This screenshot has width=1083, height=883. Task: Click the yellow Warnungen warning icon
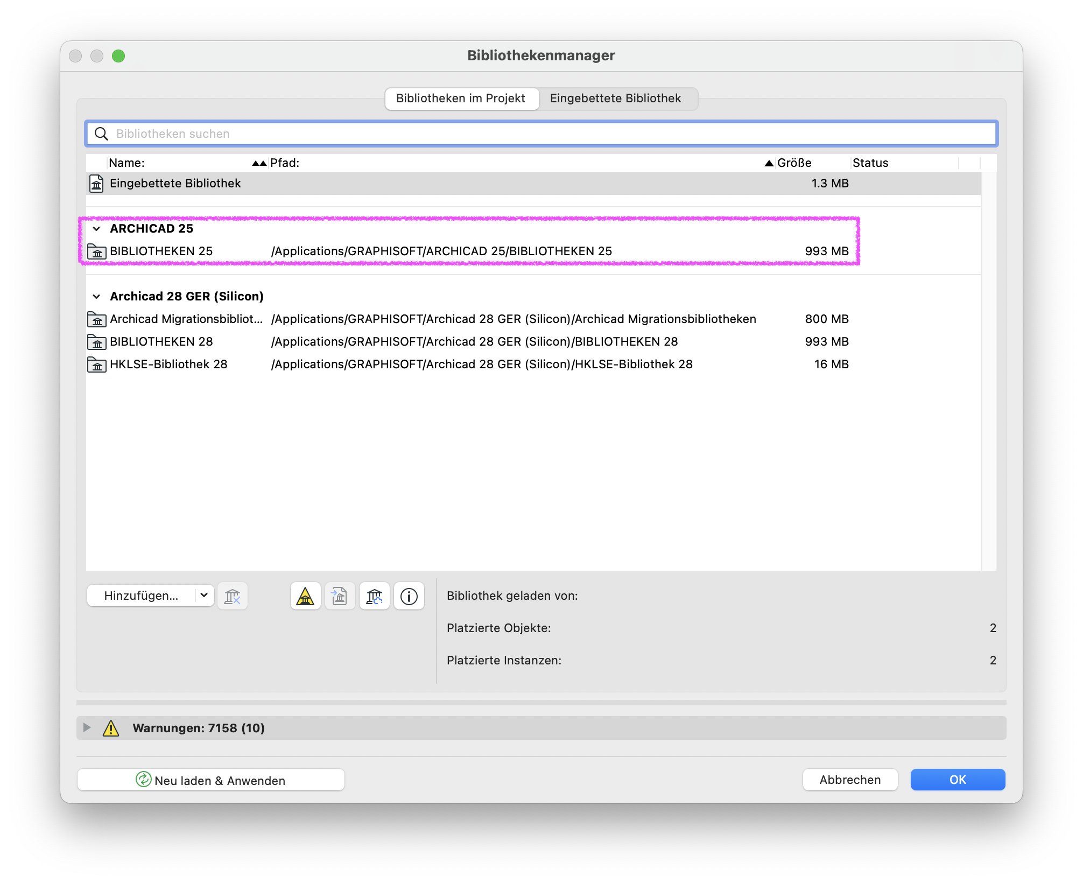[111, 728]
